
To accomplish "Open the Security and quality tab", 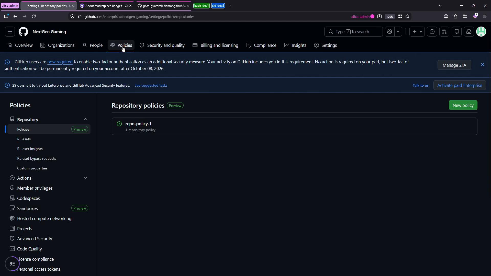I will (x=162, y=45).
